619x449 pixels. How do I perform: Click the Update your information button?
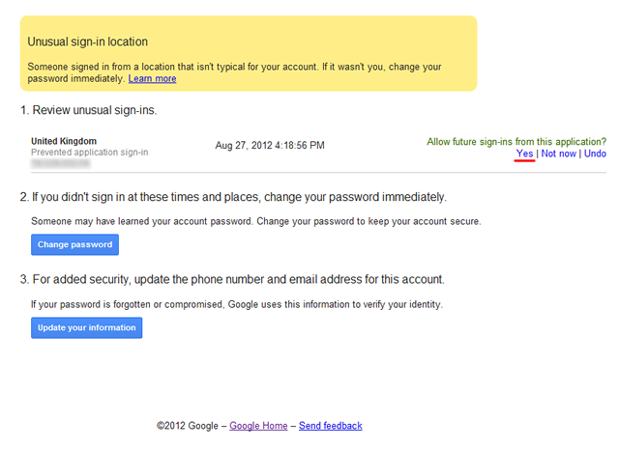click(87, 328)
